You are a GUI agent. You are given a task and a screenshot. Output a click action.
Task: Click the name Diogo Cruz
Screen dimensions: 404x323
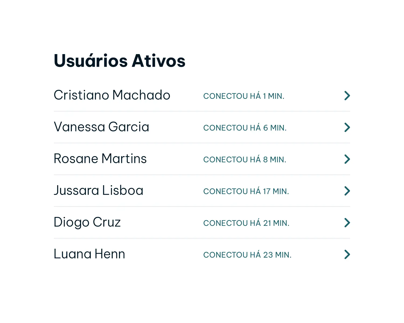click(87, 222)
